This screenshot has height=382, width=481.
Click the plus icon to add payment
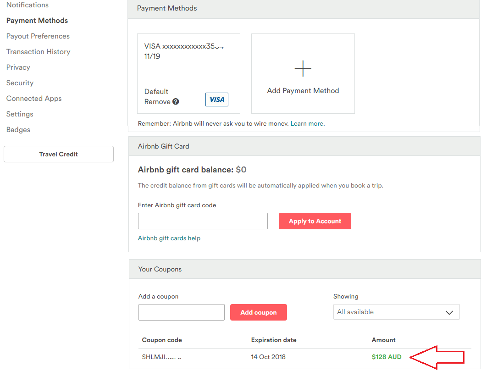click(x=303, y=69)
